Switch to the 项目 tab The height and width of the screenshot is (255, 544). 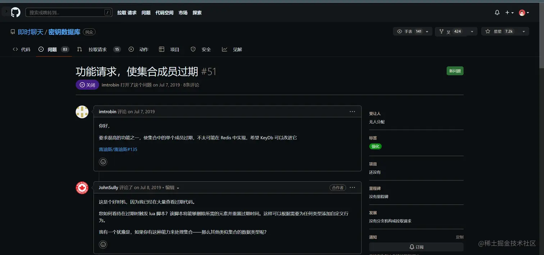[169, 49]
